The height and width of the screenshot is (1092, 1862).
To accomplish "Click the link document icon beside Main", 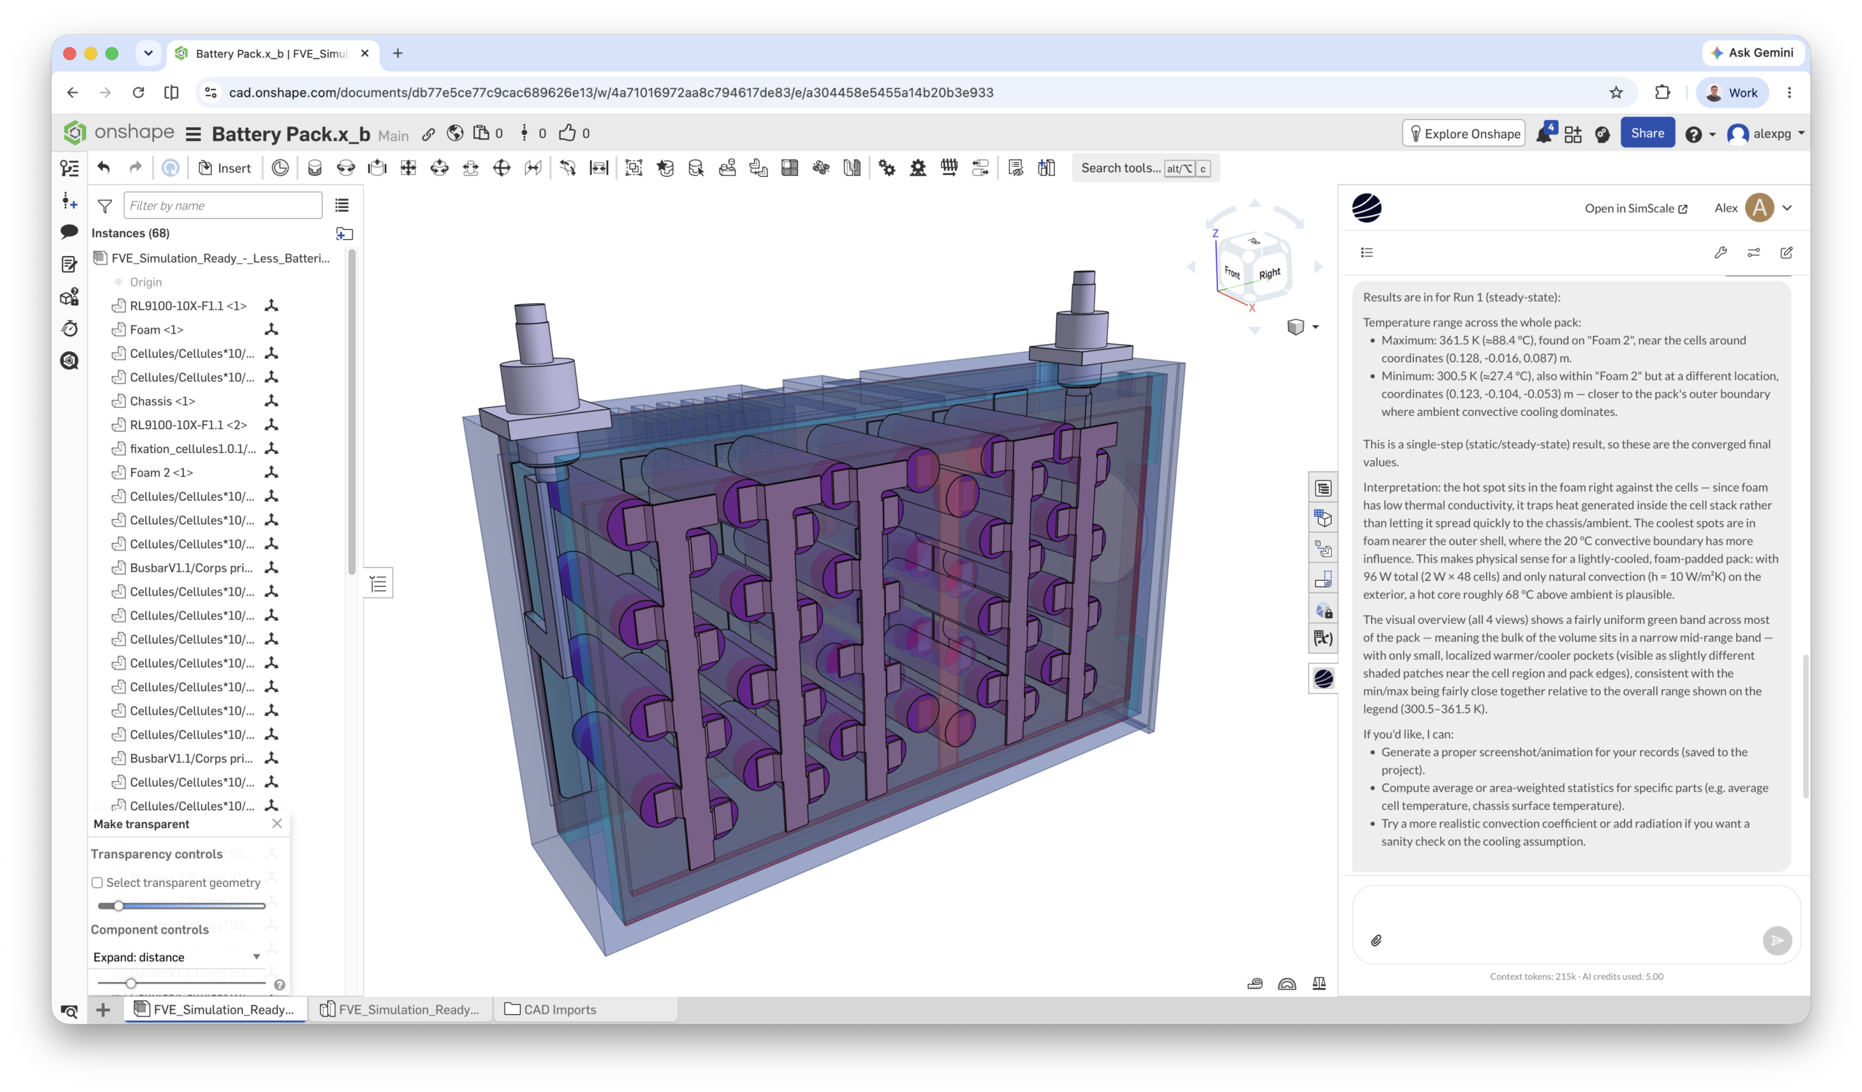I will click(x=428, y=135).
